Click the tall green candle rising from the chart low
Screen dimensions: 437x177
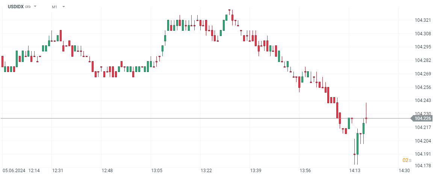pyautogui.click(x=357, y=144)
